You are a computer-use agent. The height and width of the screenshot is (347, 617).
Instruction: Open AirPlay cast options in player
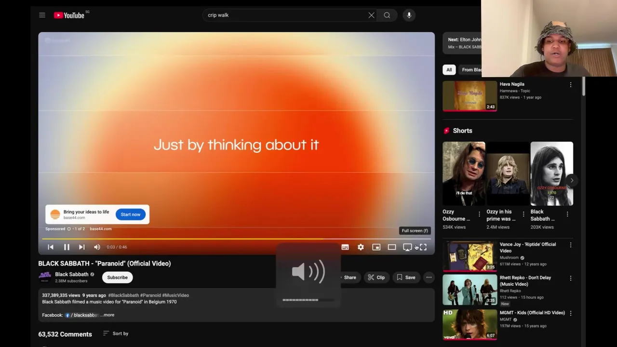tap(407, 247)
